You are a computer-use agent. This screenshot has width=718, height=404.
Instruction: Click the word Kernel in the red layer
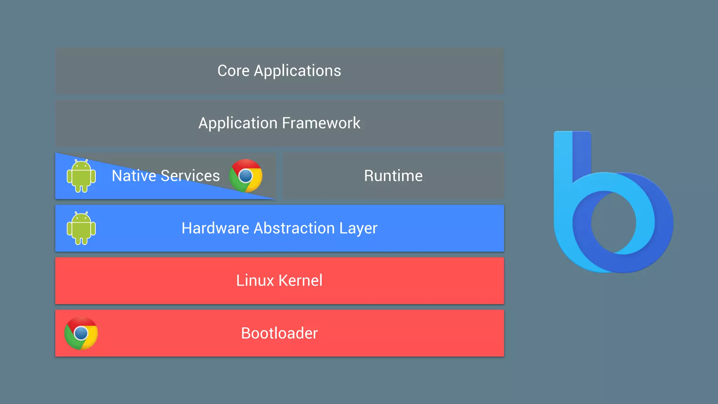pos(300,281)
